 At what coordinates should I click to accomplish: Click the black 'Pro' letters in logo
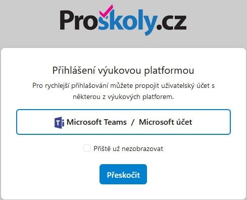79,20
